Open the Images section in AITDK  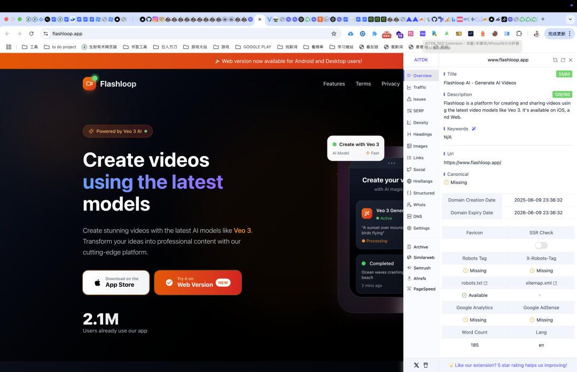[x=421, y=146]
